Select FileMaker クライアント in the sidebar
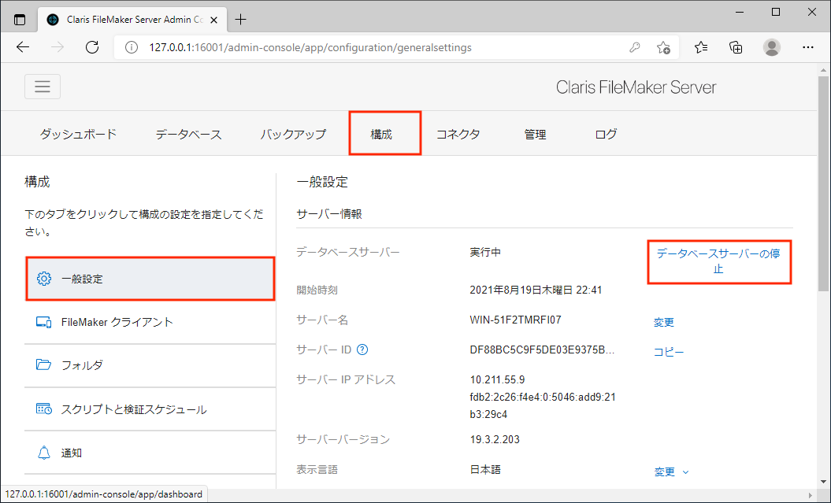The width and height of the screenshot is (831, 503). click(117, 322)
